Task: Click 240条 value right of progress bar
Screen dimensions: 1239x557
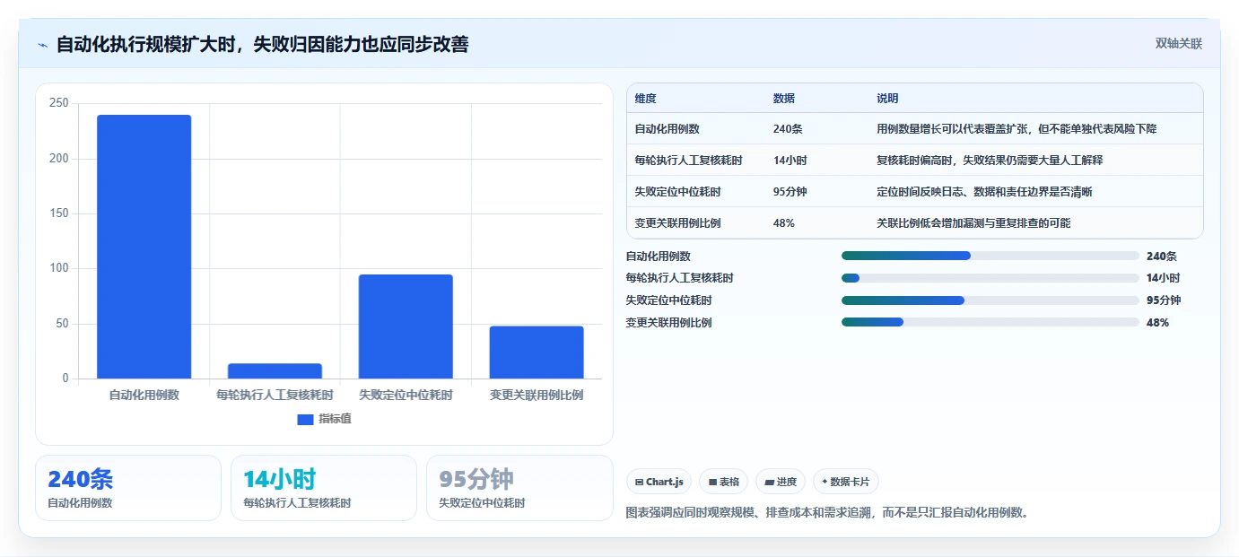Action: tap(1161, 257)
